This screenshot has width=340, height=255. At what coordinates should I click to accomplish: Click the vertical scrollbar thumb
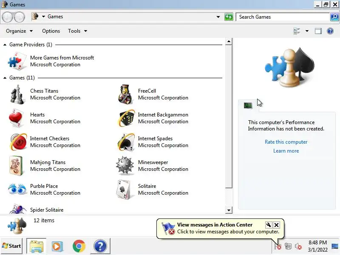229,116
